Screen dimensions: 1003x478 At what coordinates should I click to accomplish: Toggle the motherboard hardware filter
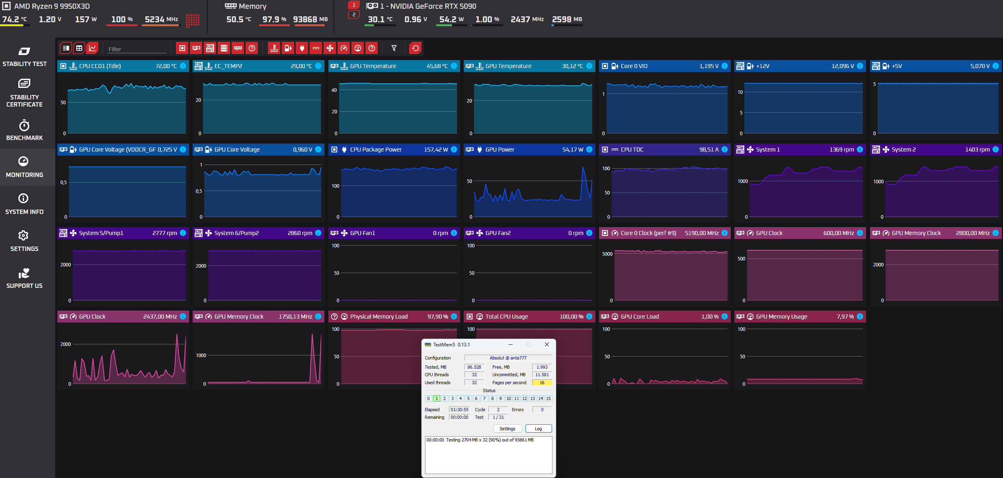[x=210, y=48]
